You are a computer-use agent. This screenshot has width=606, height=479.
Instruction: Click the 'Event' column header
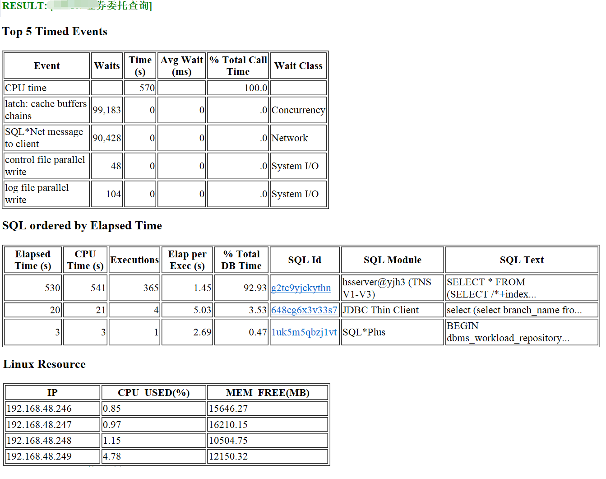click(x=47, y=66)
